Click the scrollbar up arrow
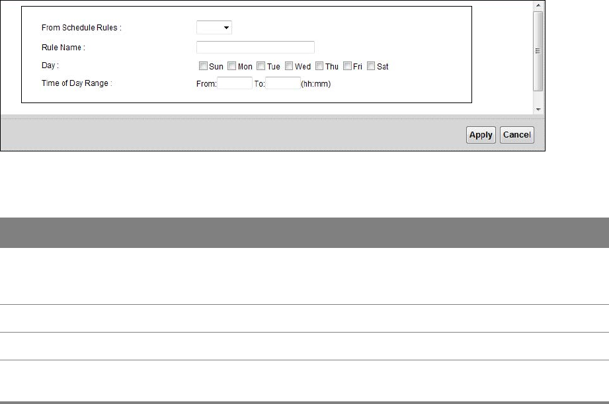Image resolution: width=609 pixels, height=404 pixels. [x=538, y=4]
